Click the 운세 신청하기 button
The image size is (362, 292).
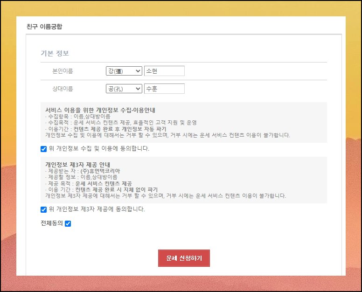(184, 258)
